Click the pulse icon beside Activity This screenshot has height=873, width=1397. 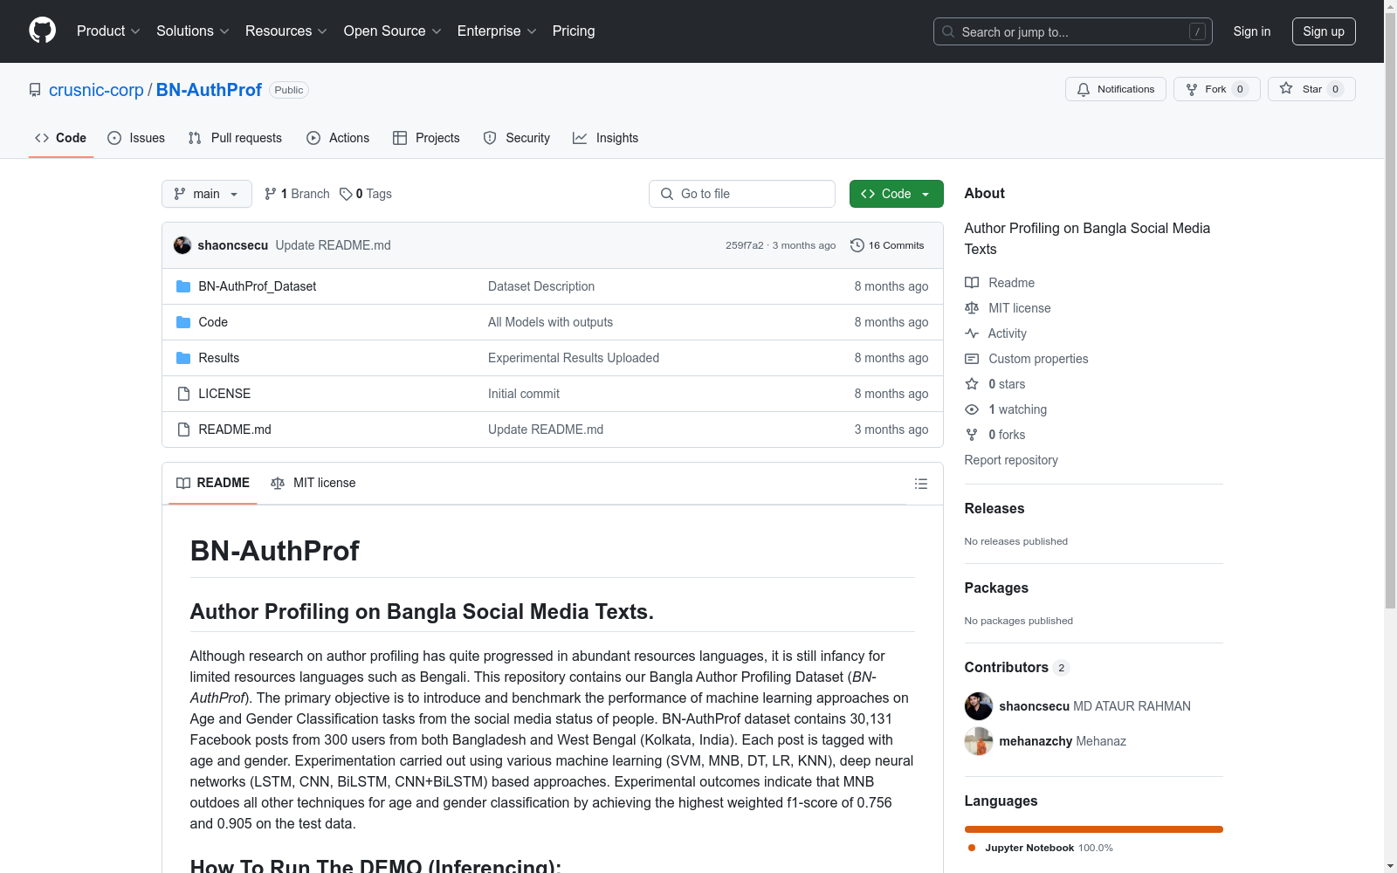click(x=972, y=333)
